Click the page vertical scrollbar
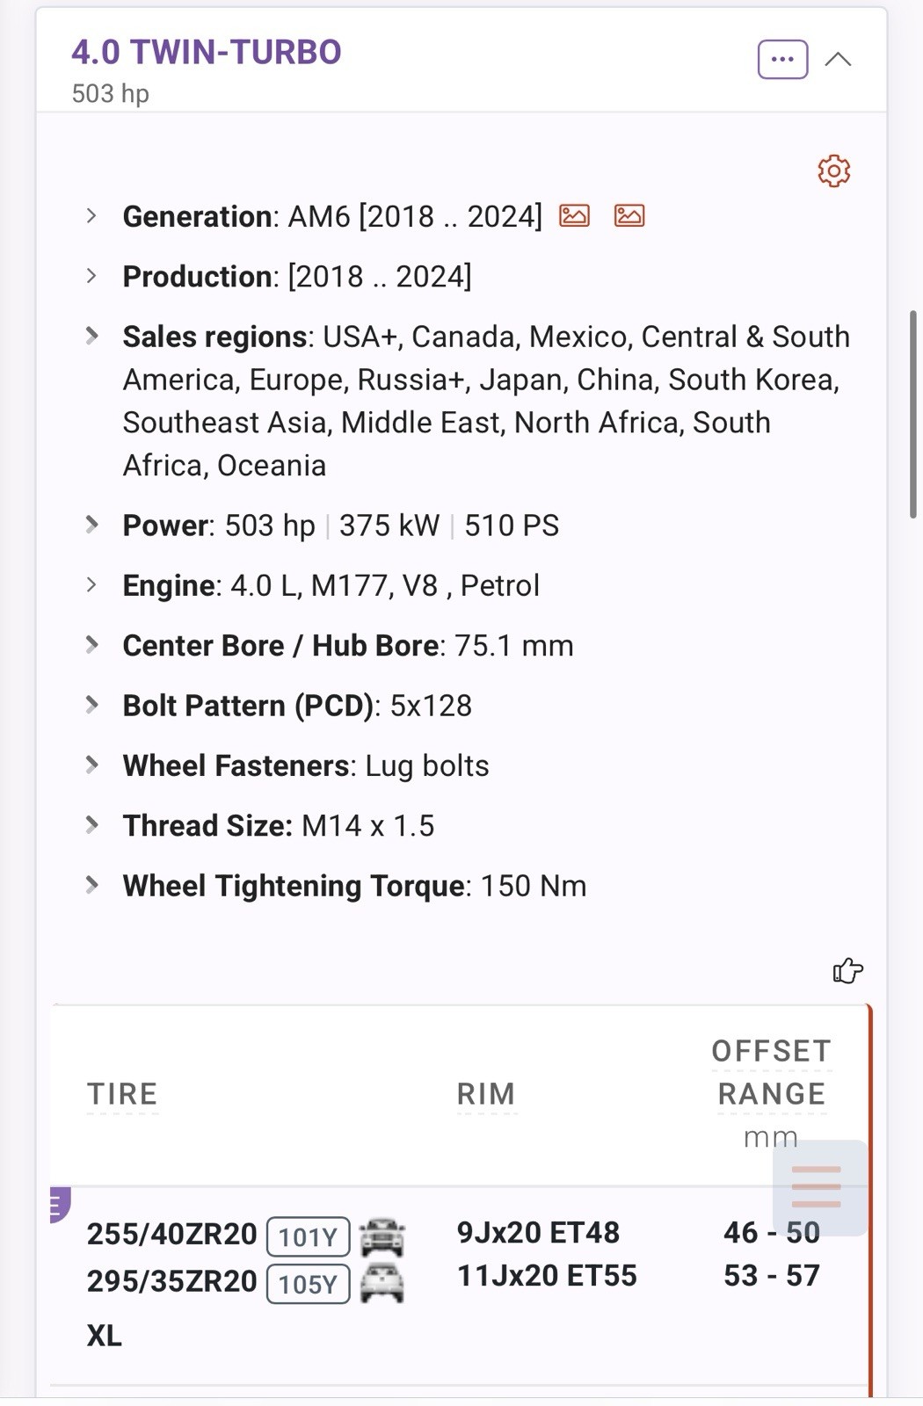The height and width of the screenshot is (1406, 923). [913, 415]
